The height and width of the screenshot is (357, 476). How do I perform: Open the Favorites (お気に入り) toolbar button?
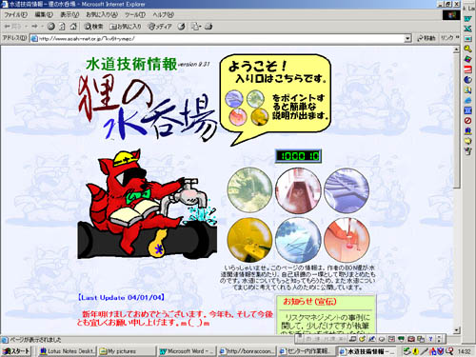point(125,27)
